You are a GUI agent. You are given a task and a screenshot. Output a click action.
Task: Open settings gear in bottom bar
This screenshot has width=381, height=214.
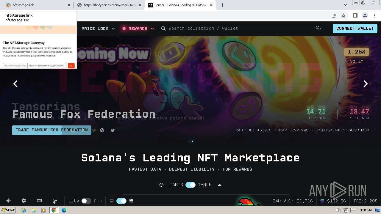[x=24, y=201]
